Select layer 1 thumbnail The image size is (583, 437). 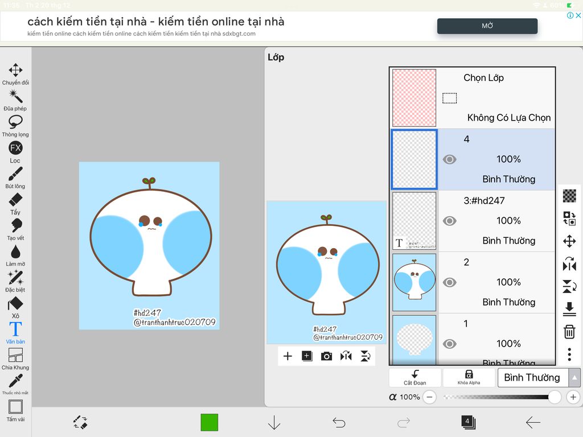click(414, 340)
